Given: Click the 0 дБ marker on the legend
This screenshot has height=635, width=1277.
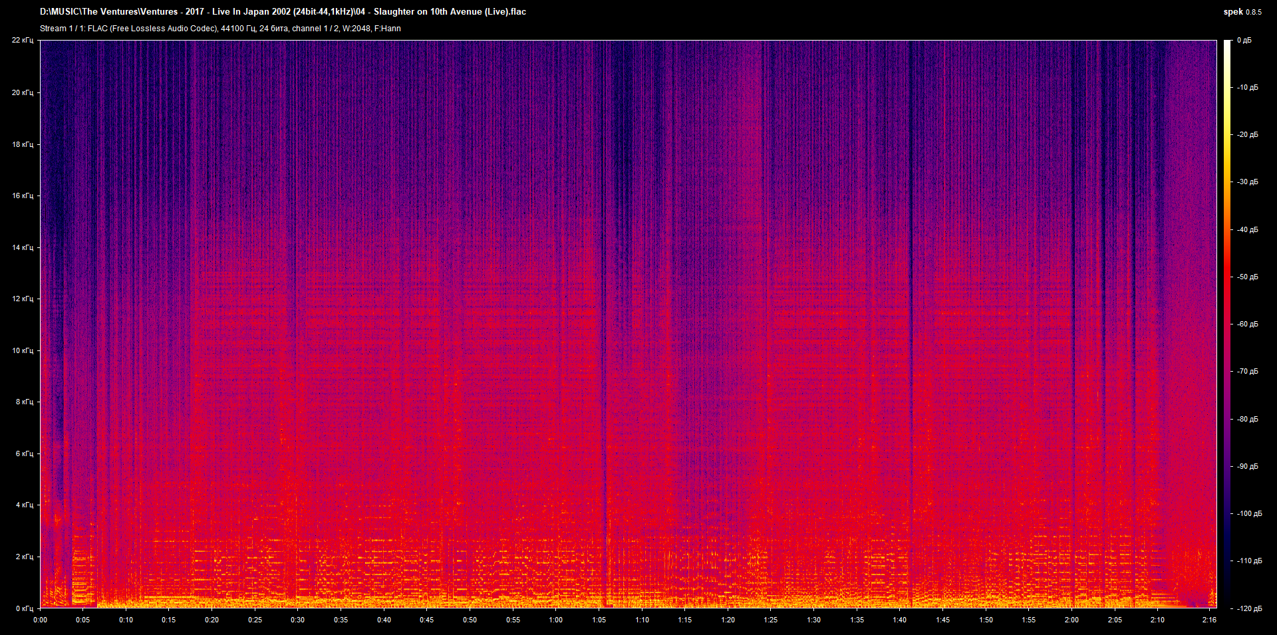Looking at the screenshot, I should (1245, 40).
